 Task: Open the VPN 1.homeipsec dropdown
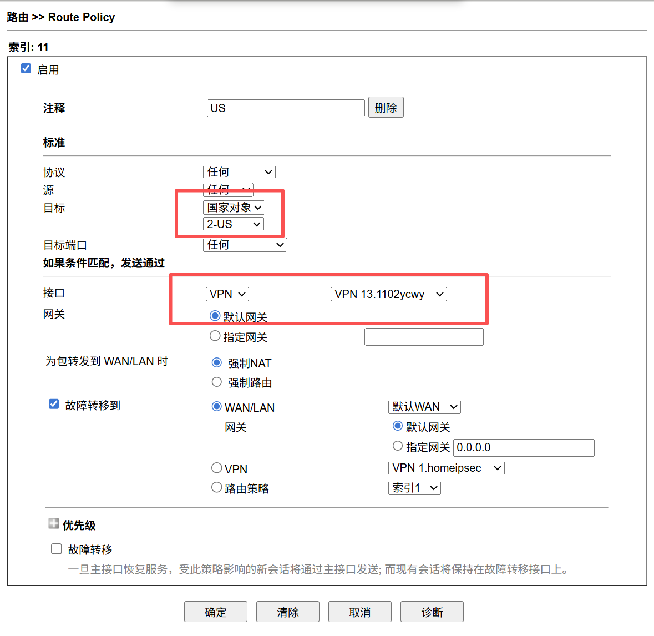447,468
